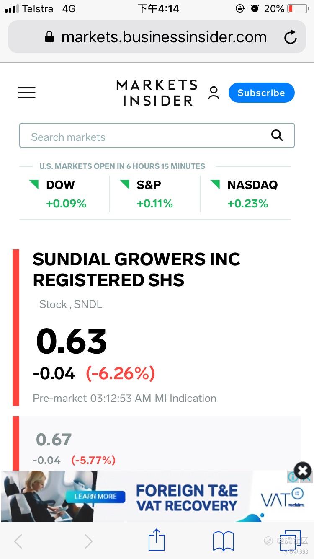Tap the padlock site security icon
Image resolution: width=314 pixels, height=559 pixels.
click(49, 37)
